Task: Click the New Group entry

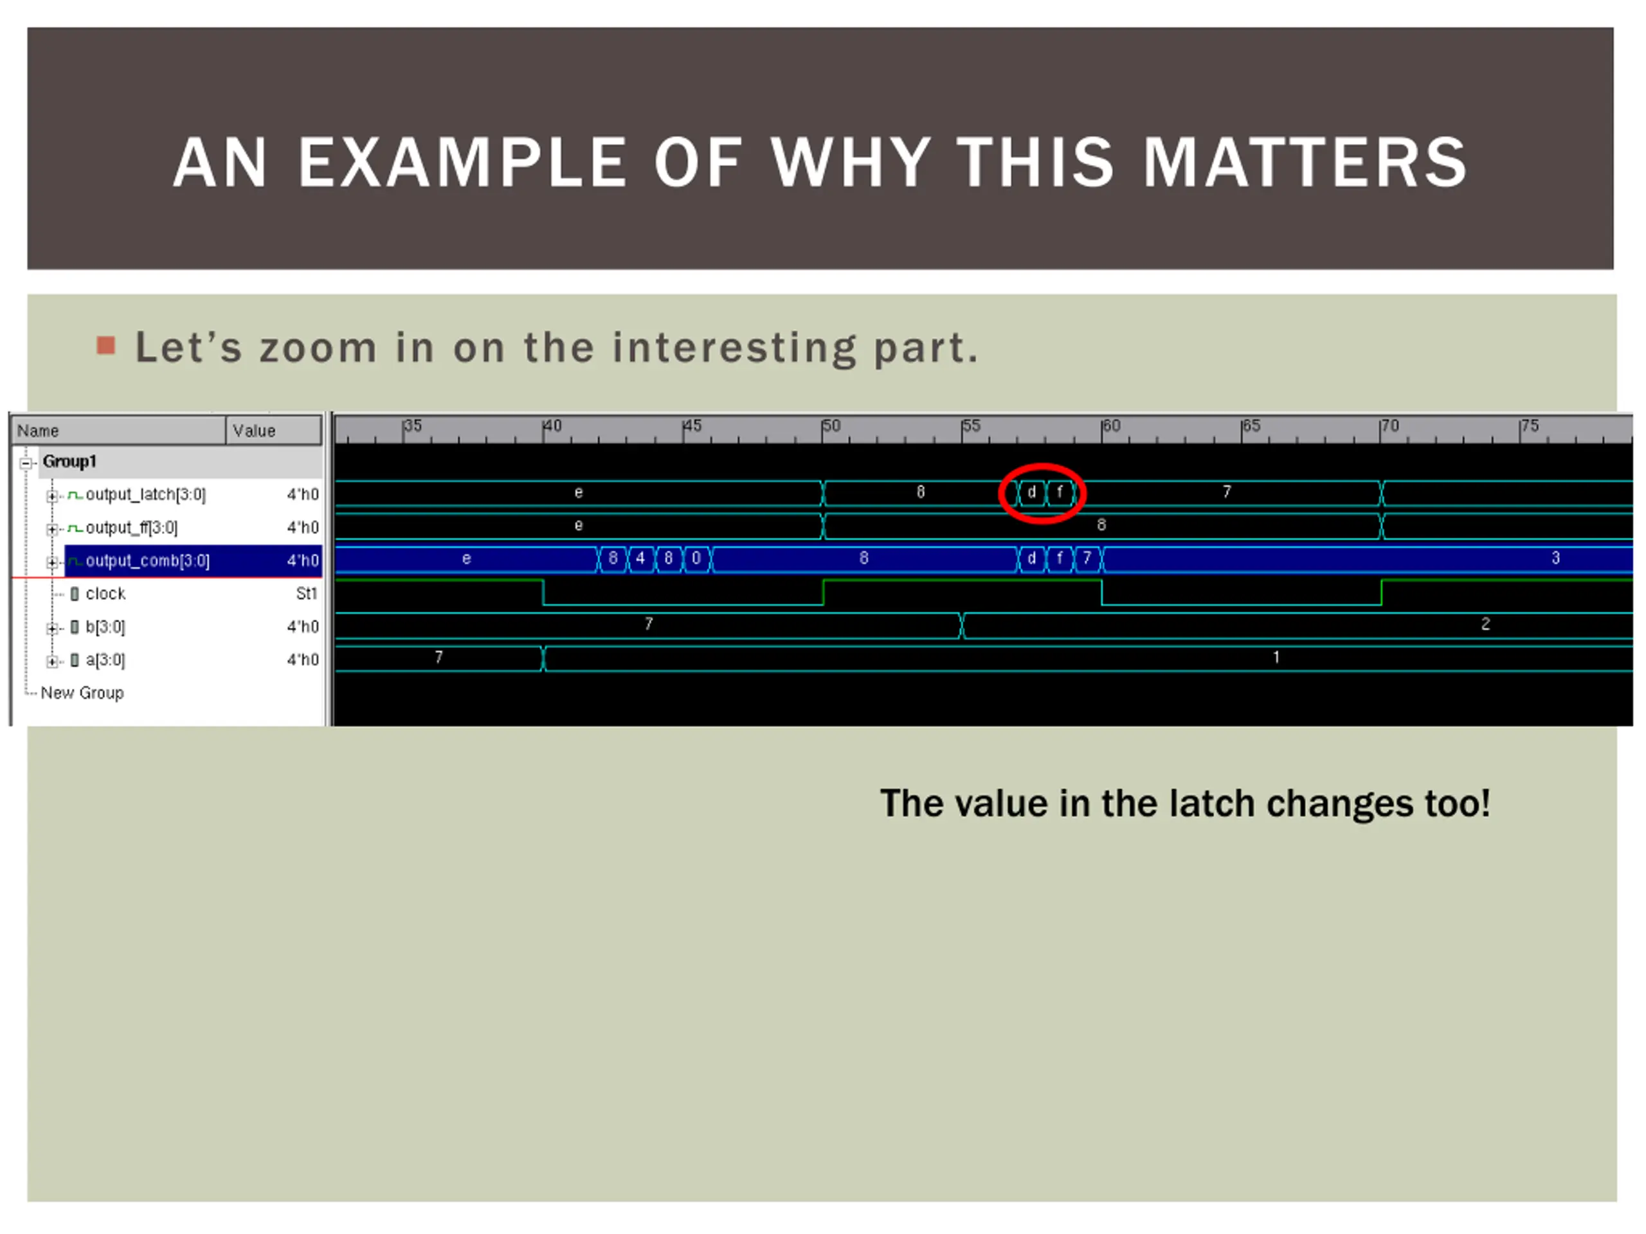Action: click(x=82, y=693)
